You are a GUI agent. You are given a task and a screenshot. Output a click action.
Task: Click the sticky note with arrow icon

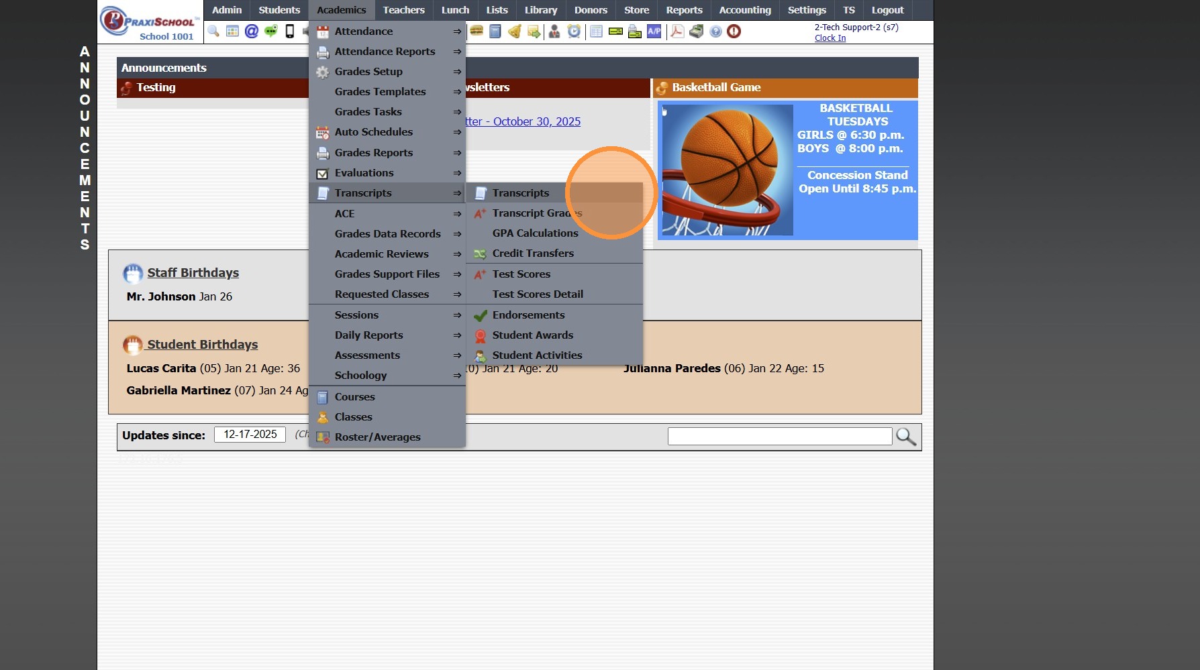(534, 32)
